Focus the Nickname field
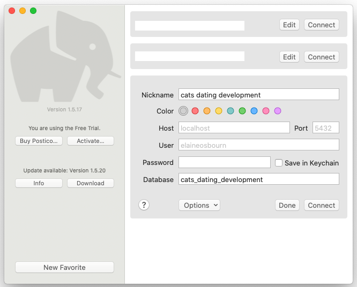Image resolution: width=357 pixels, height=287 pixels. [259, 94]
